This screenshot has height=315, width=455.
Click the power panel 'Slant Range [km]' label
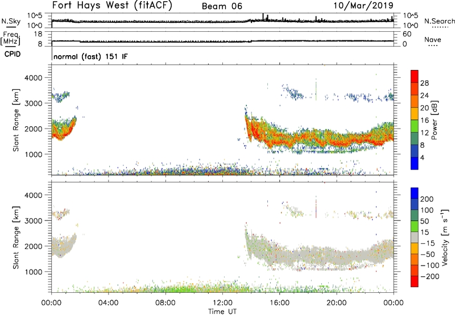pos(16,121)
